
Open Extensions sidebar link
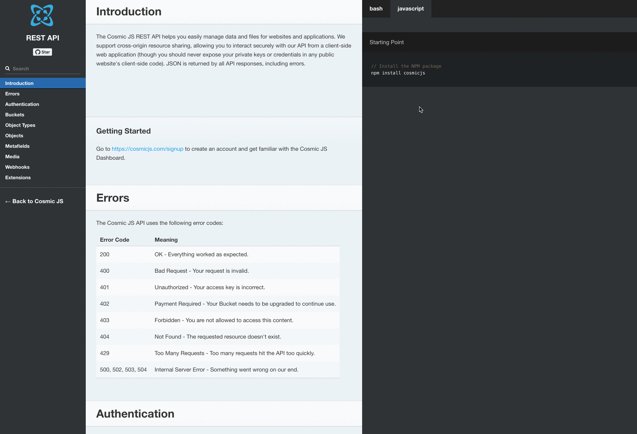point(43,177)
